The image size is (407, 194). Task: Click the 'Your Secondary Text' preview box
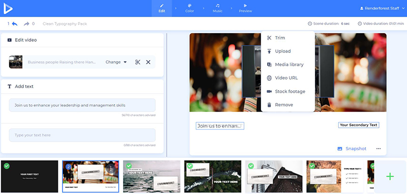point(359,125)
